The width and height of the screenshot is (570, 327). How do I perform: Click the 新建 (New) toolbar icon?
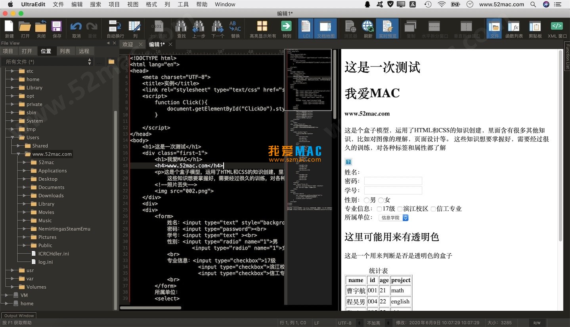tap(9, 26)
